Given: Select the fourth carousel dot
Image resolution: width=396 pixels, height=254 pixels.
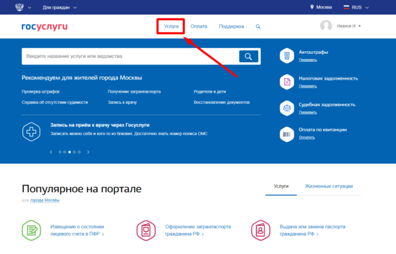Looking at the screenshot, I should pyautogui.click(x=74, y=152).
